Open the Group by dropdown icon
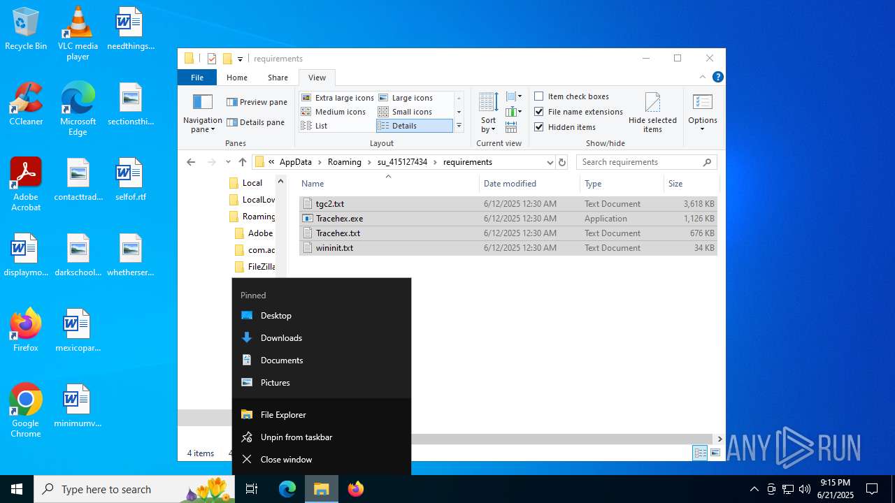 coord(514,96)
